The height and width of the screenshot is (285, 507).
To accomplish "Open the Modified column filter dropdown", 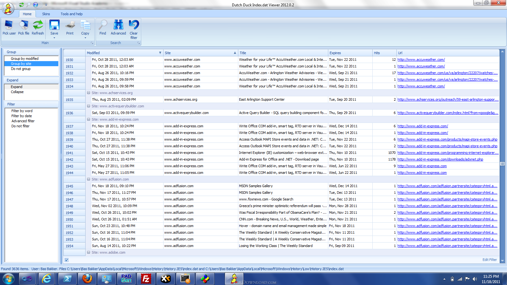I will (160, 53).
